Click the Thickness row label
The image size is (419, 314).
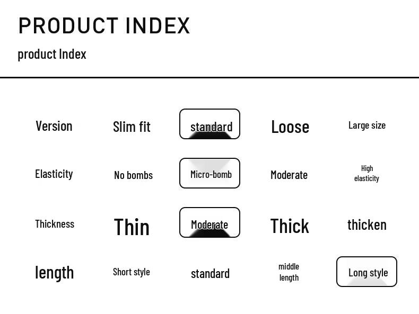55,224
